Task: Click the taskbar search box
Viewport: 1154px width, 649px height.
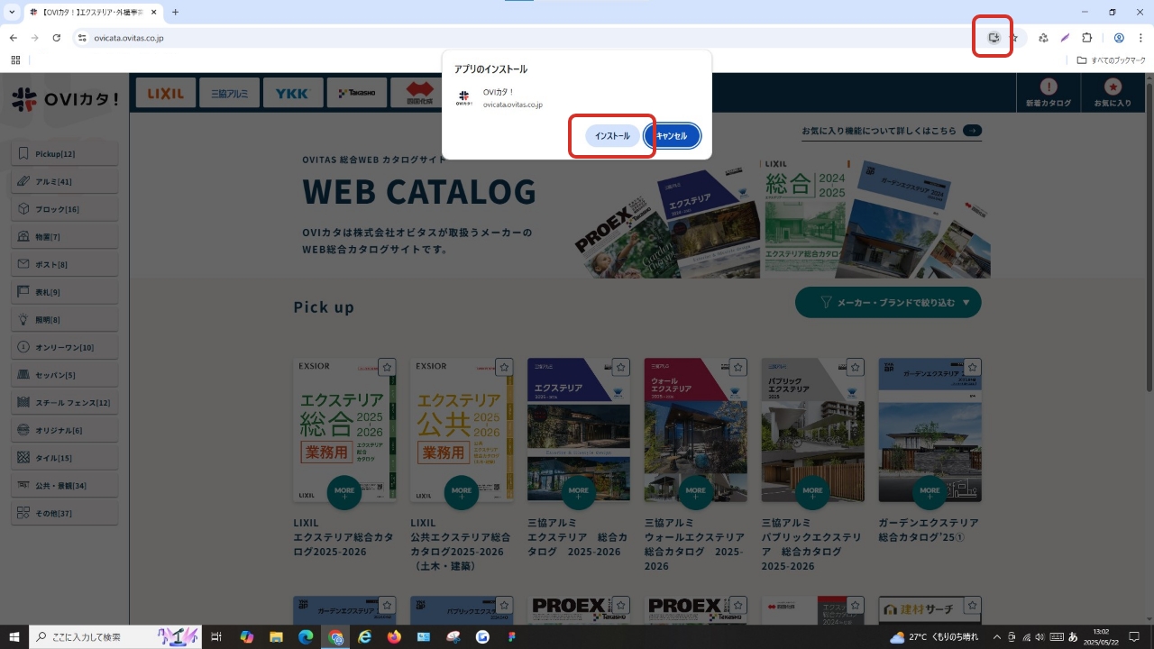Action: coord(115,637)
